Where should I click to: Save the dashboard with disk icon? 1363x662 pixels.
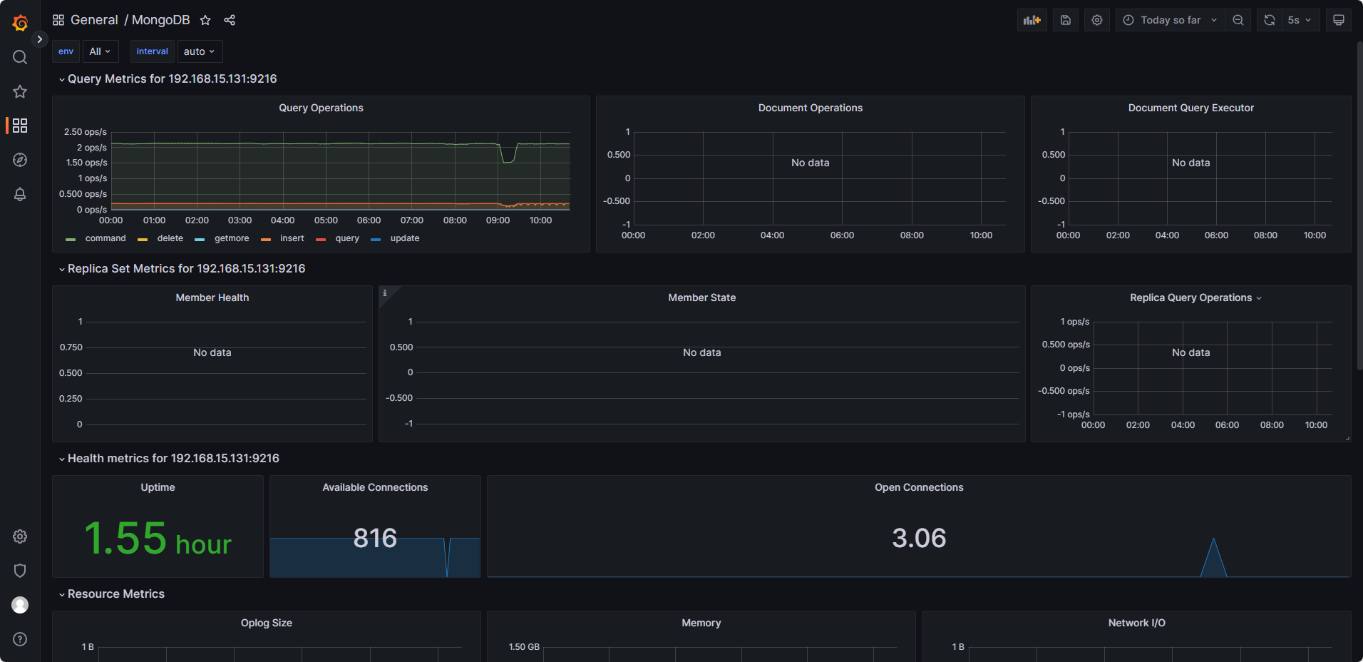(1066, 20)
